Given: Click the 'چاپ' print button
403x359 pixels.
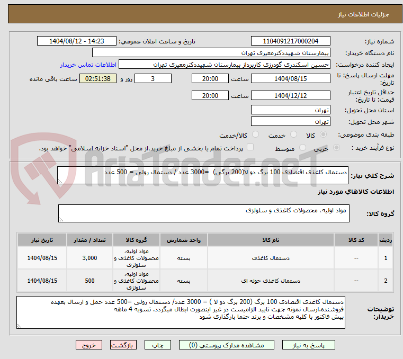Looking at the screenshot, I should click(x=158, y=345).
